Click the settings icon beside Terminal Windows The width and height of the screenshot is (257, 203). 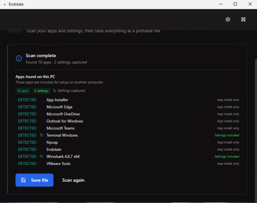coord(41,135)
